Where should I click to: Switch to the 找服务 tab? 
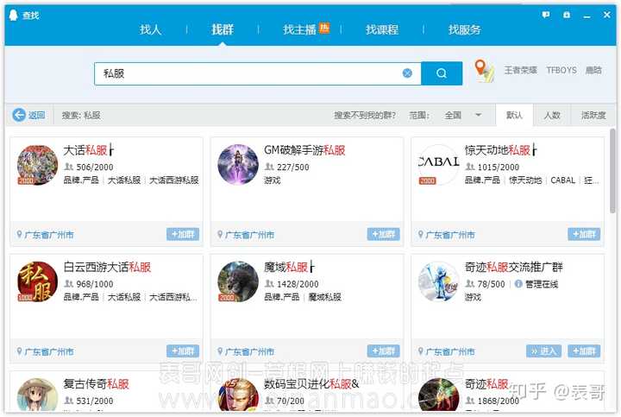pyautogui.click(x=465, y=29)
